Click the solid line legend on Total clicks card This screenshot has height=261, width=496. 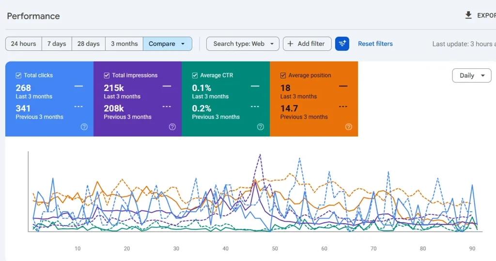(78, 86)
